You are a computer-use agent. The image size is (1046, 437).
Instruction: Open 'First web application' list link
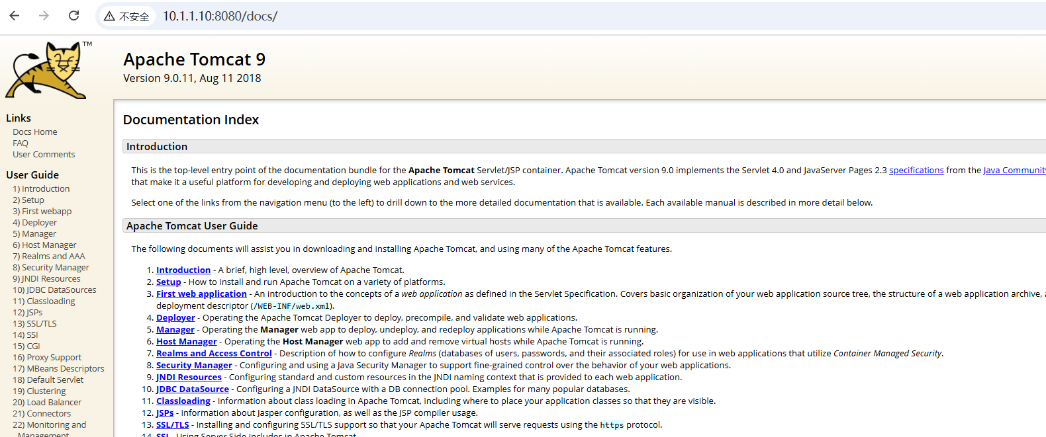[201, 294]
